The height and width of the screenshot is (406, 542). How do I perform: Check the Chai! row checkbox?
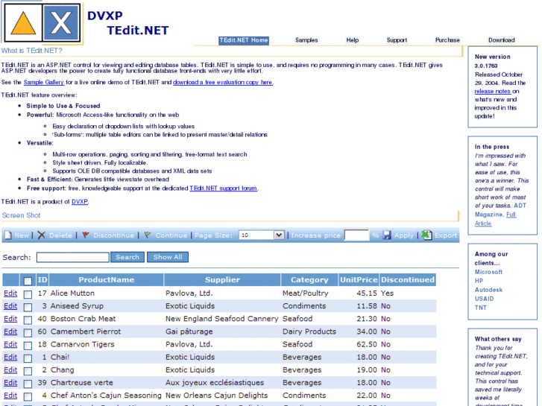pyautogui.click(x=28, y=358)
